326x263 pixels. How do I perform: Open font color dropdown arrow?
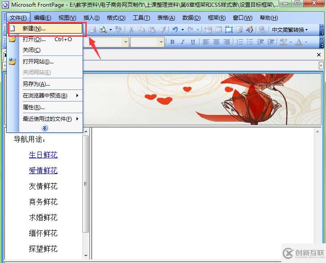306,42
